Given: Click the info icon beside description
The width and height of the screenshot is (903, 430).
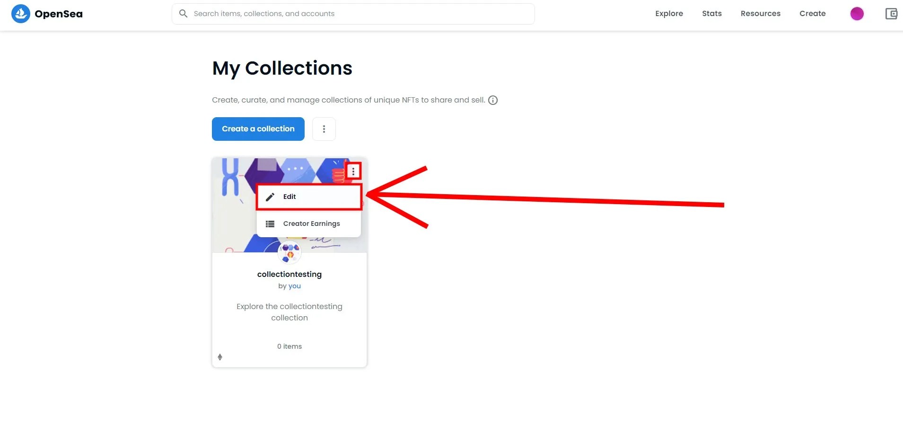Looking at the screenshot, I should coord(493,100).
